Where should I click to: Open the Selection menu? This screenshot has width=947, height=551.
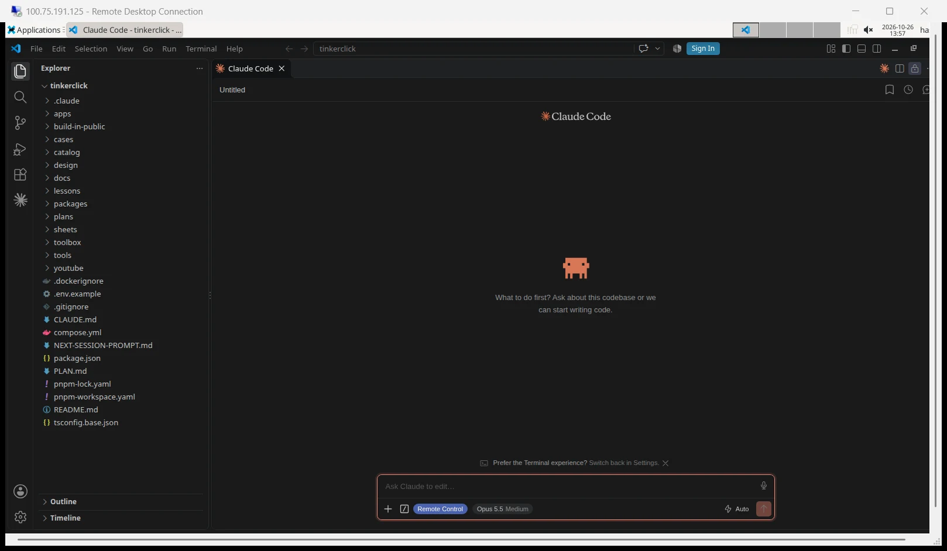pos(91,49)
